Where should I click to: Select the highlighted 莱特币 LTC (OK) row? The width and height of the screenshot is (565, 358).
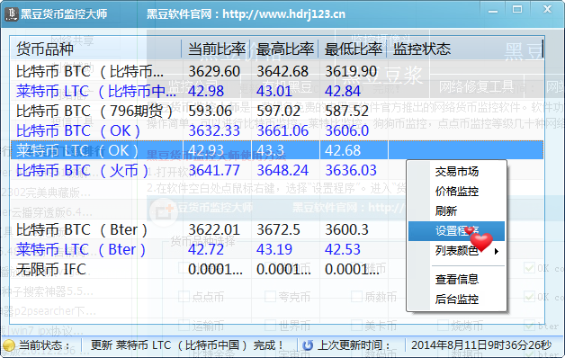coord(277,150)
